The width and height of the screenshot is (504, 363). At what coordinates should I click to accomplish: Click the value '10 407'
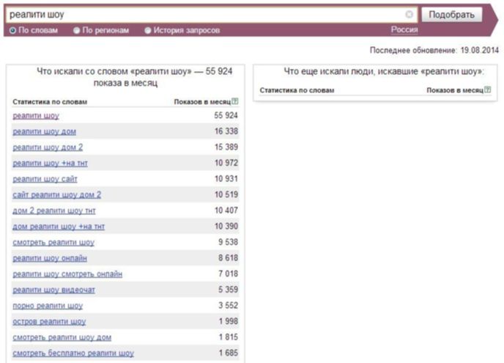tap(226, 210)
